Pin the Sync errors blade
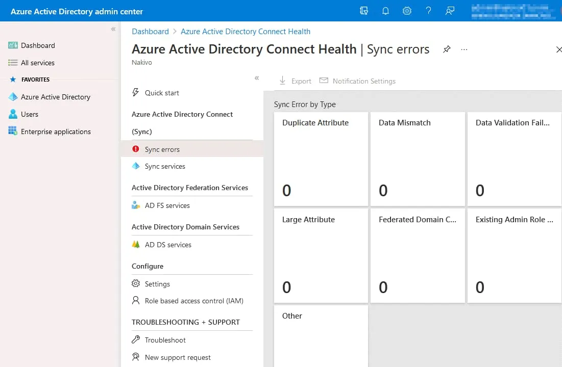 [x=447, y=49]
